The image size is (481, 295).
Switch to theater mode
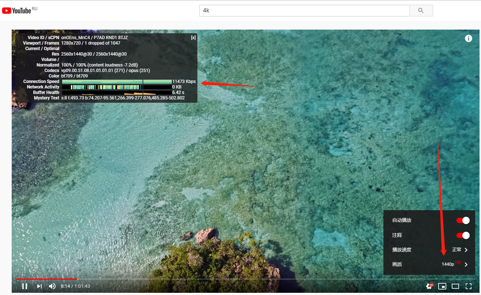click(455, 286)
